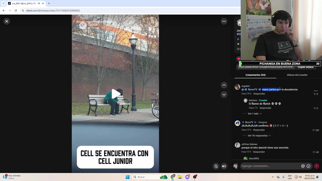The width and height of the screenshot is (322, 181).
Task: Expand Ver 1 más replies
Action: [255, 114]
